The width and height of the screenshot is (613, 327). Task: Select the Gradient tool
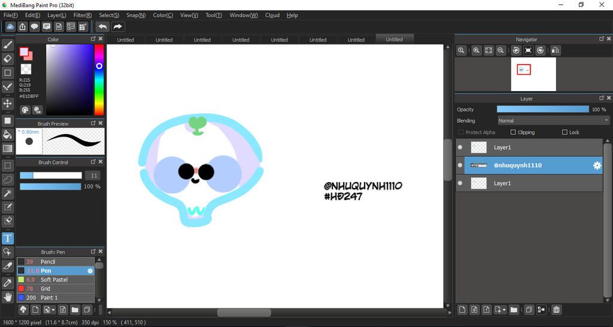pos(7,149)
